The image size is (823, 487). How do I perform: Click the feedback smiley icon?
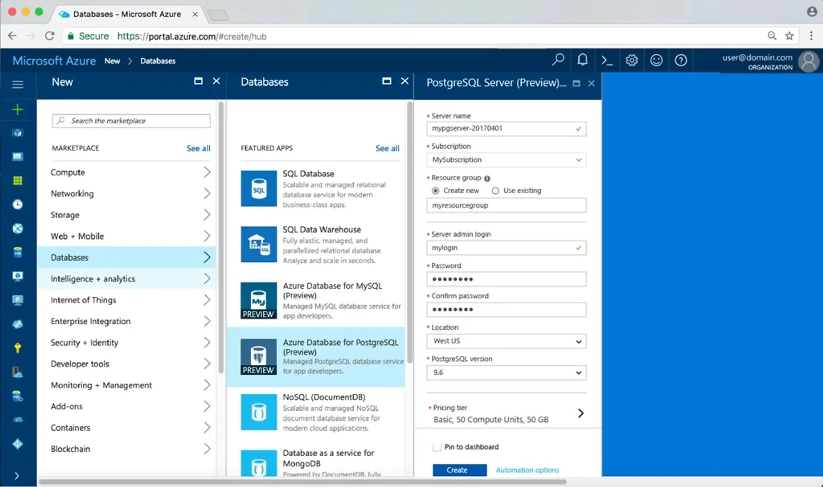point(656,60)
